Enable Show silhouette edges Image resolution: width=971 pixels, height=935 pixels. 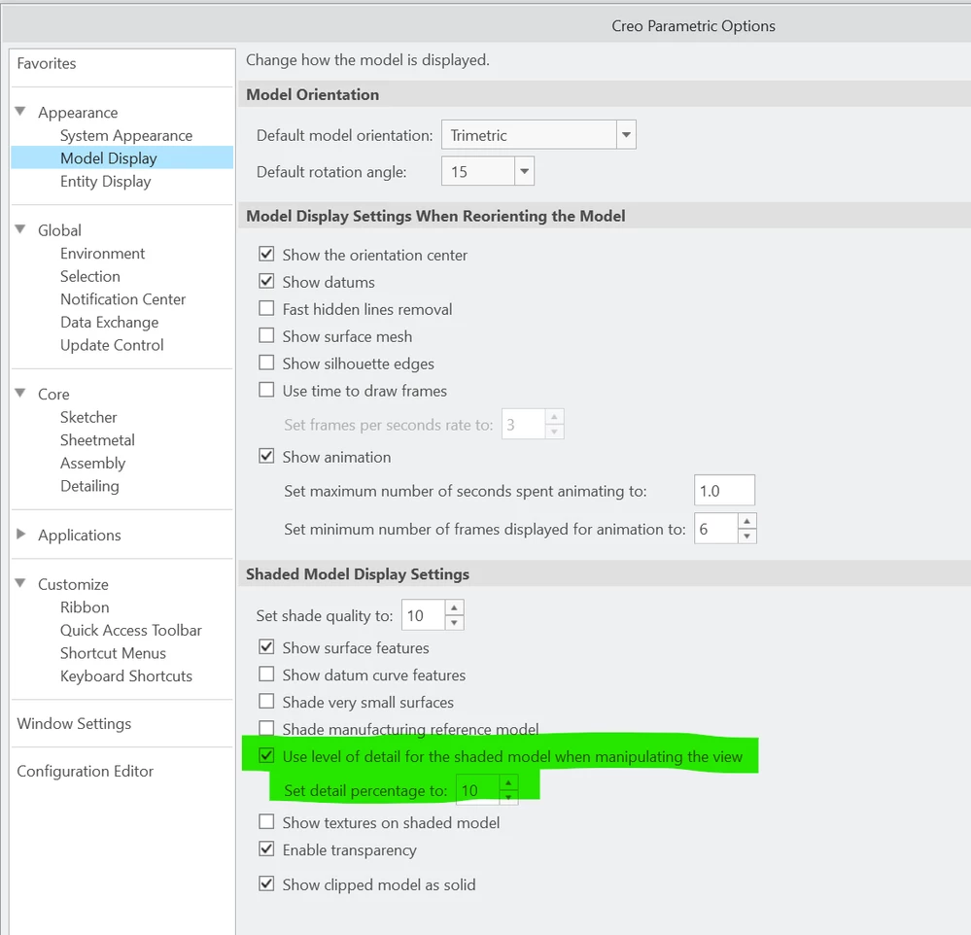(x=266, y=363)
